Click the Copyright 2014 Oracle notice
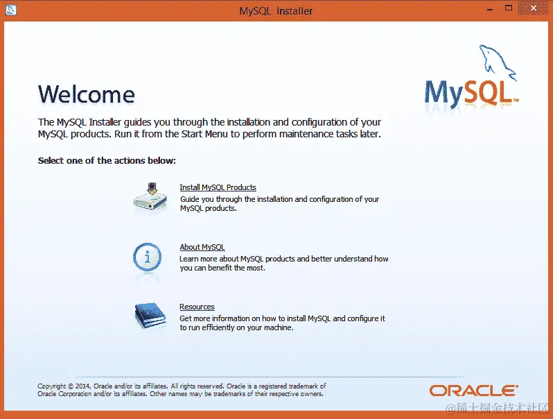The height and width of the screenshot is (419, 553). (182, 390)
